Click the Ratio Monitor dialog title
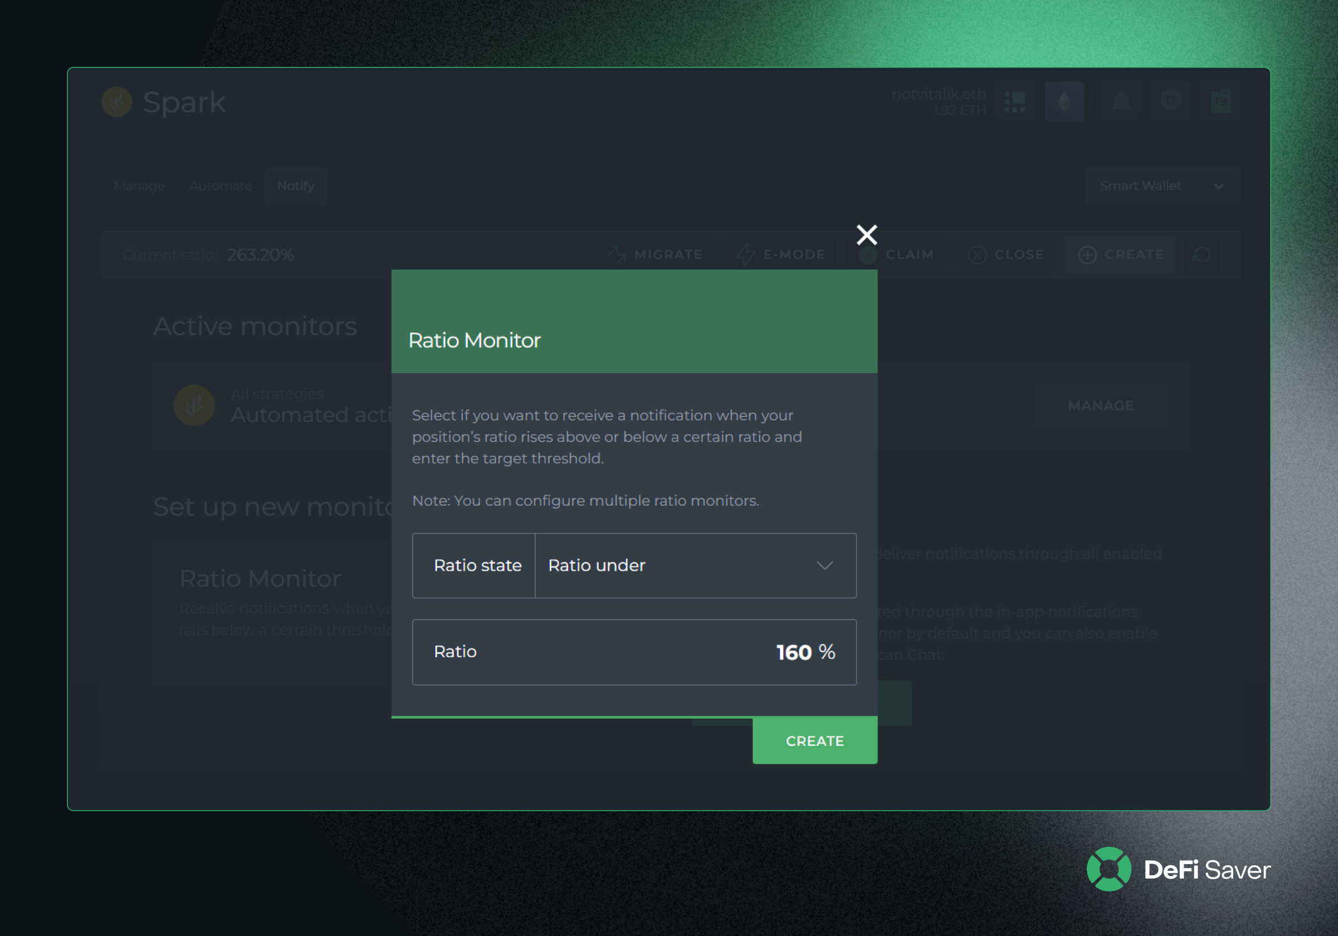 (474, 341)
